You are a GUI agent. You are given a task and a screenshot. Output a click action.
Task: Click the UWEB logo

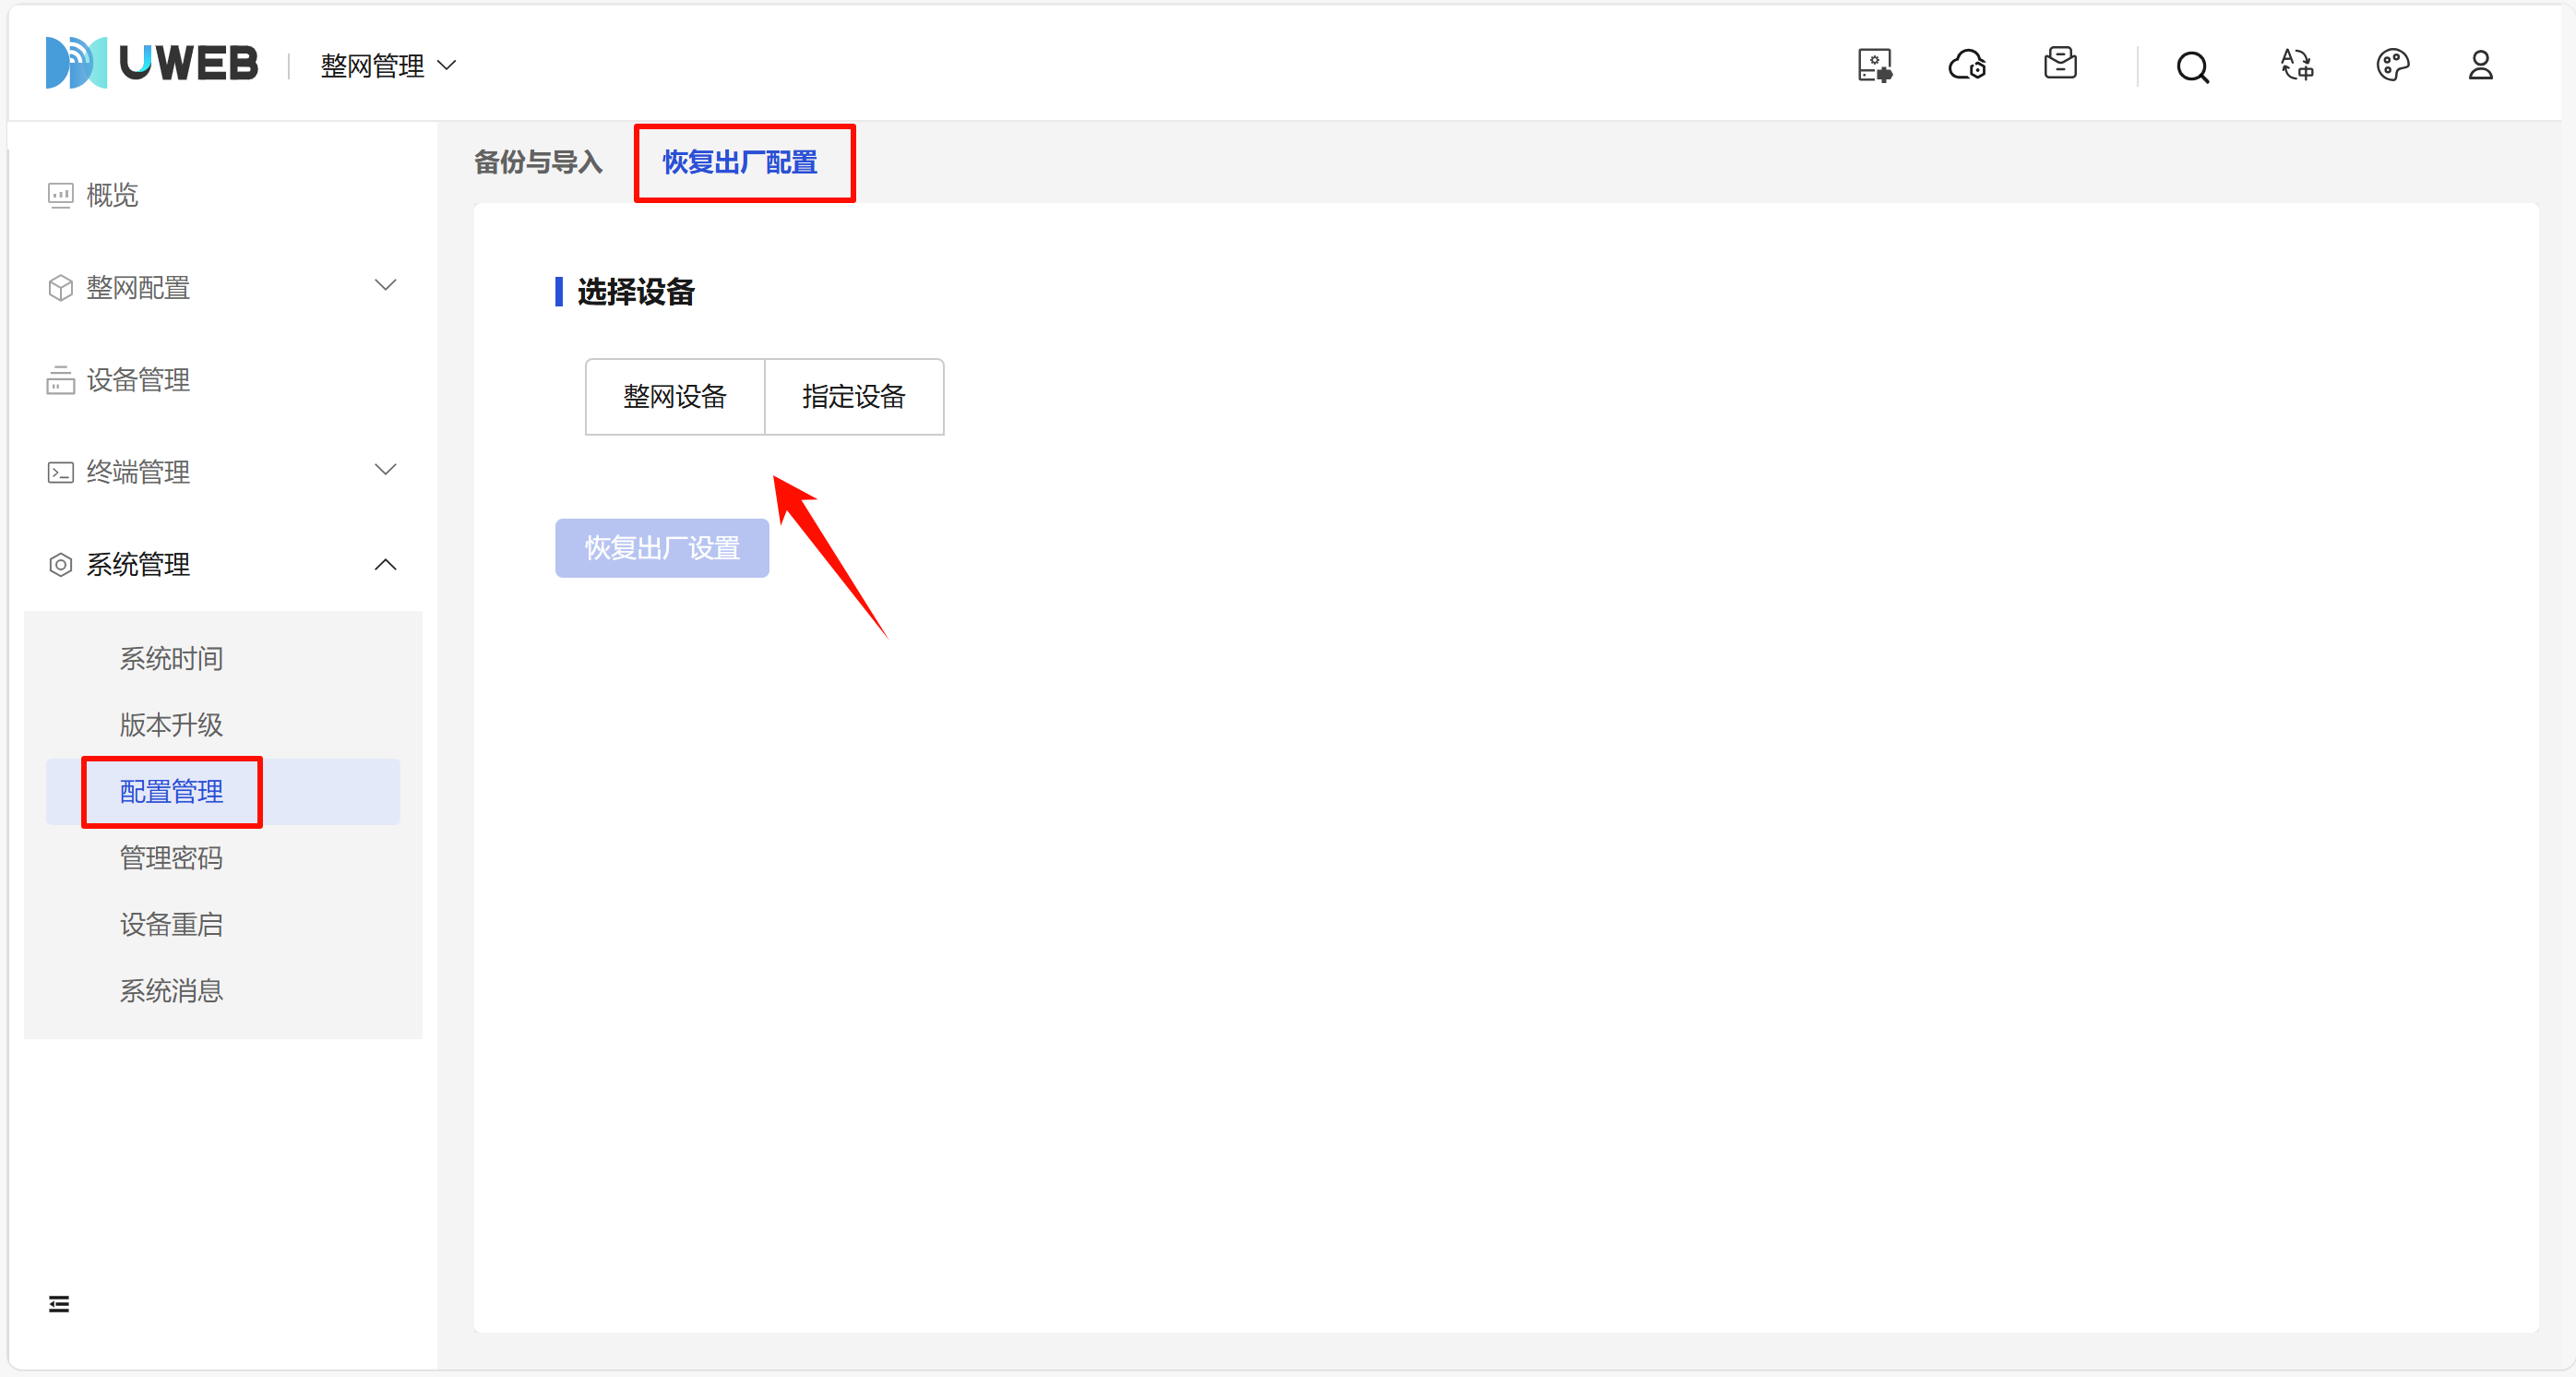click(x=152, y=63)
